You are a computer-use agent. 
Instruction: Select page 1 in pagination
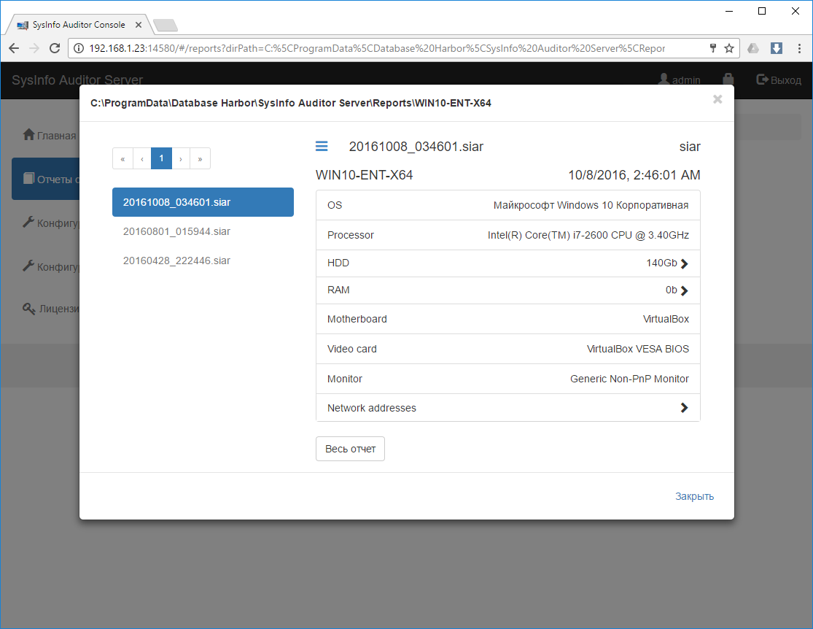tap(161, 158)
